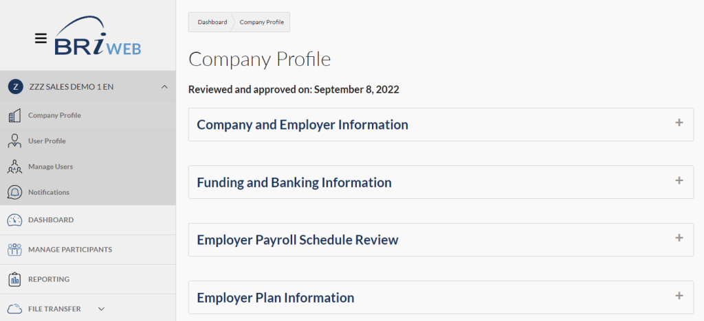704x321 pixels.
Task: Click the User Profile person icon
Action: point(14,141)
